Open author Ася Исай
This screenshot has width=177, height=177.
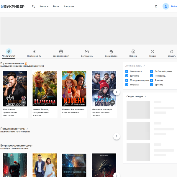point(37,115)
